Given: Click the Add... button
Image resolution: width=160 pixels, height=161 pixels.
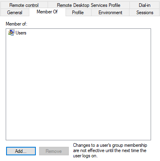Looking at the screenshot, I should [21, 151].
